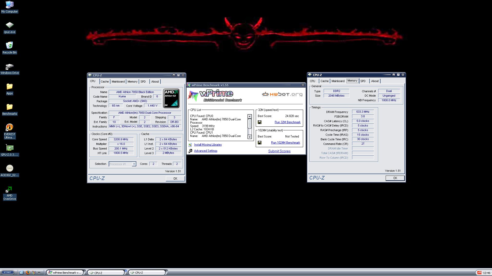Select the GPU-Z desktop icon
This screenshot has width=492, height=276.
pyautogui.click(x=9, y=151)
